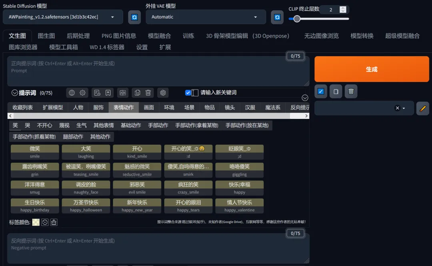Select the globe translation icon under the prompt

72,93
